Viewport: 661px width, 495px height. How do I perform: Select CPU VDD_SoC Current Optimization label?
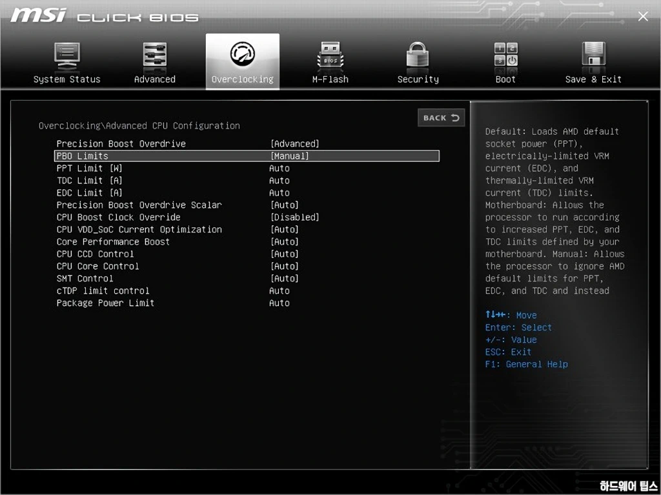tap(139, 229)
